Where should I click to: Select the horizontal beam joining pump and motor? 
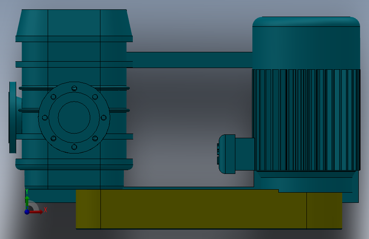(189, 60)
